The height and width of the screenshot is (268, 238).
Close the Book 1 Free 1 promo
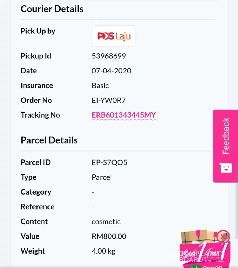[223, 236]
